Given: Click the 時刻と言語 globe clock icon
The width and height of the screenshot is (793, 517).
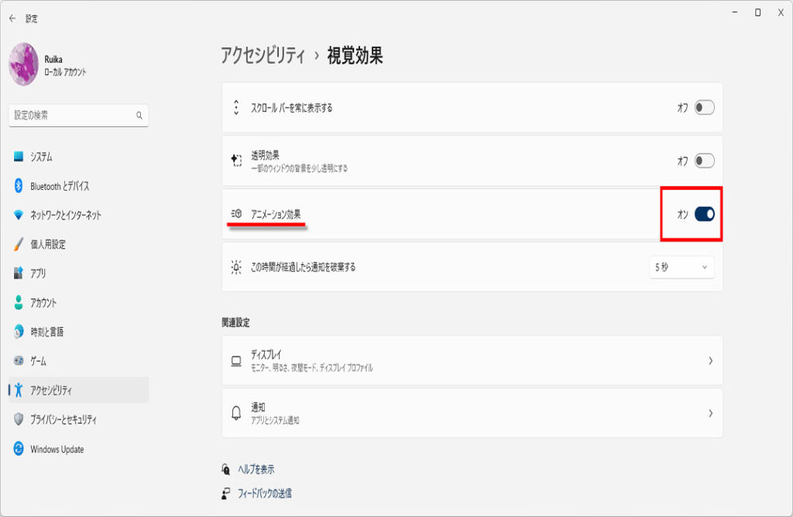Looking at the screenshot, I should point(19,332).
